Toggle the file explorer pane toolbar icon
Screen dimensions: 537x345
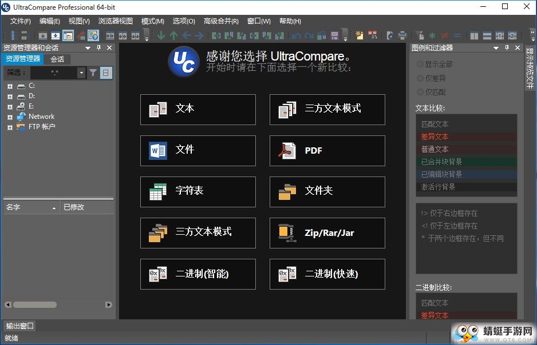(x=68, y=35)
